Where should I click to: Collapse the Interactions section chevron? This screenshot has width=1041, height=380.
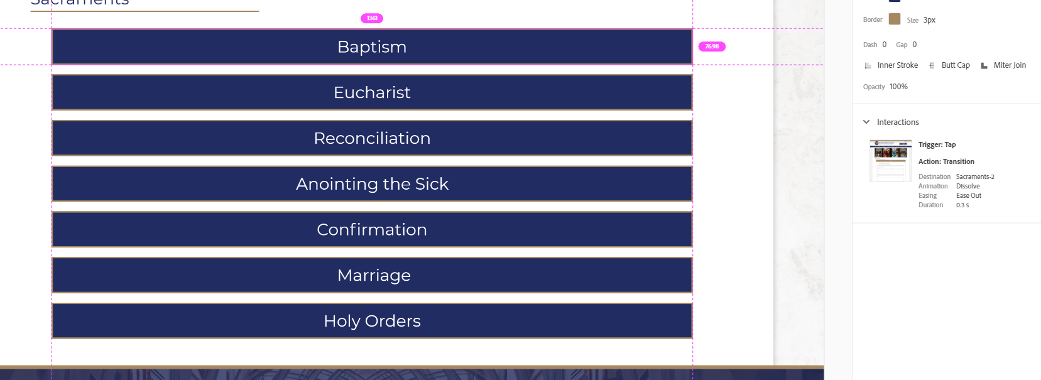[866, 122]
